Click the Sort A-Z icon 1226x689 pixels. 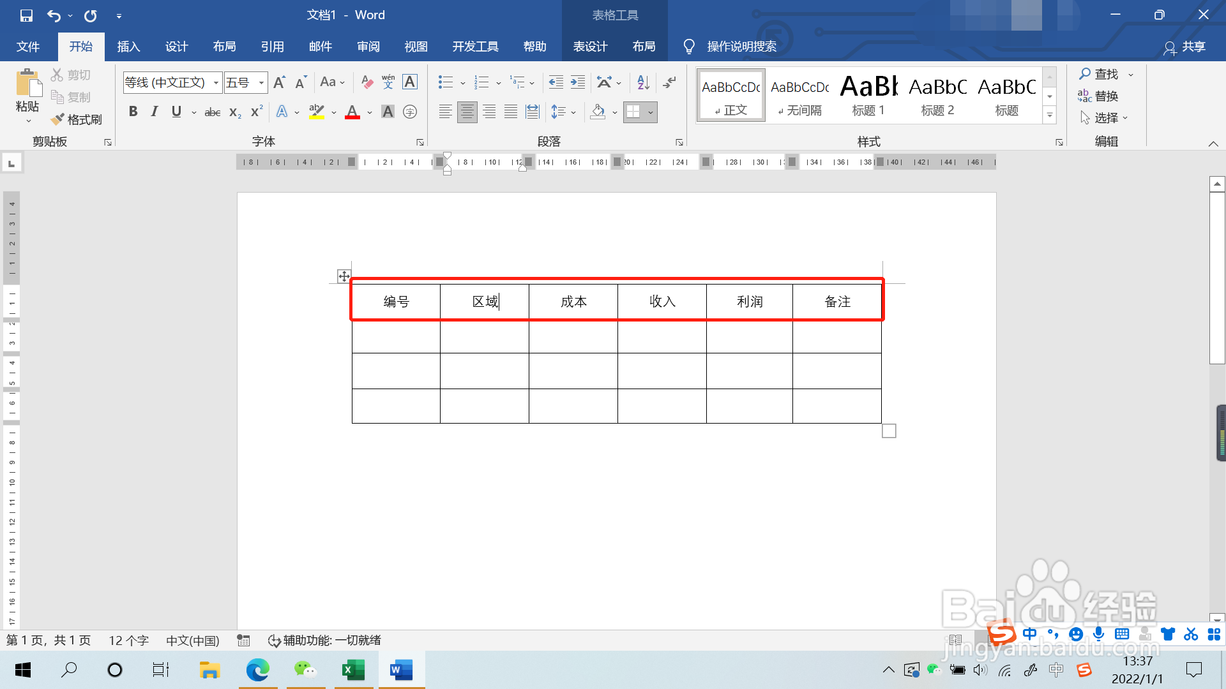(x=643, y=82)
